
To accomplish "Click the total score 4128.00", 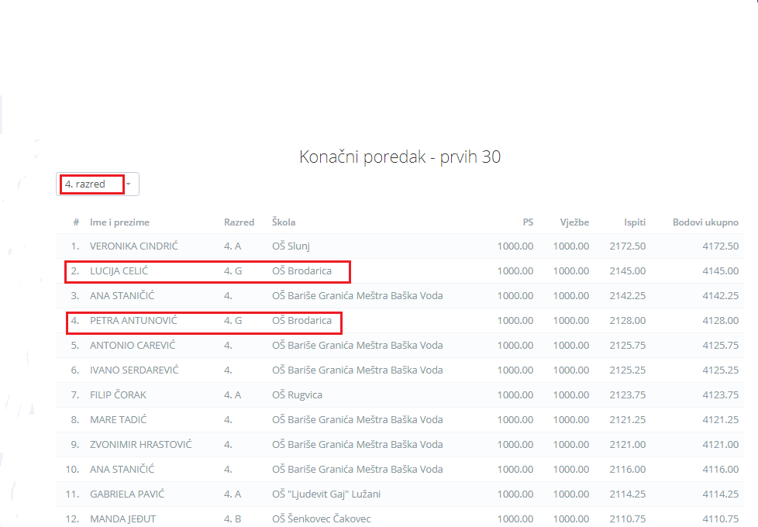I will tap(720, 321).
